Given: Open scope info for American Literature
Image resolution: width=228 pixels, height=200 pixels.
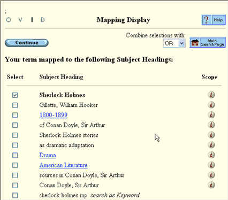Looking at the screenshot, I should 211,165.
